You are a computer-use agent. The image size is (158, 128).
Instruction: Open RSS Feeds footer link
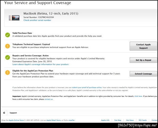[x=142, y=120]
